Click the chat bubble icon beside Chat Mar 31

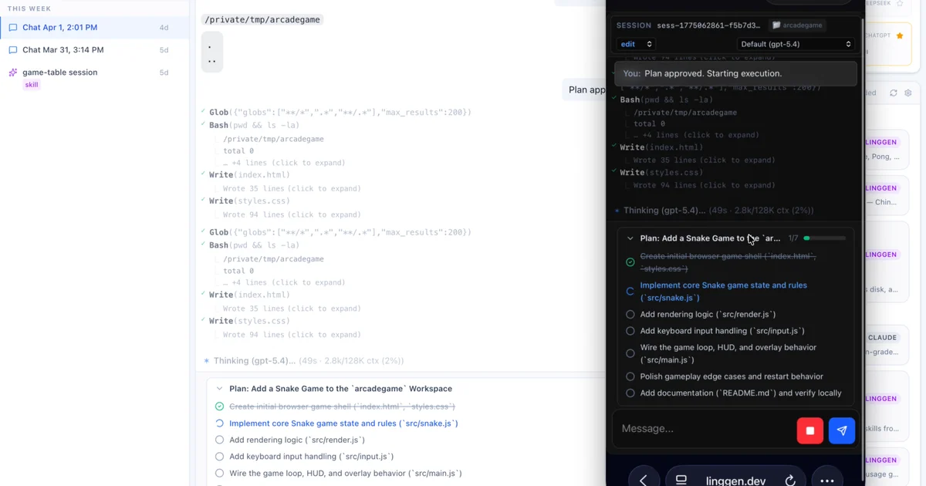point(12,50)
